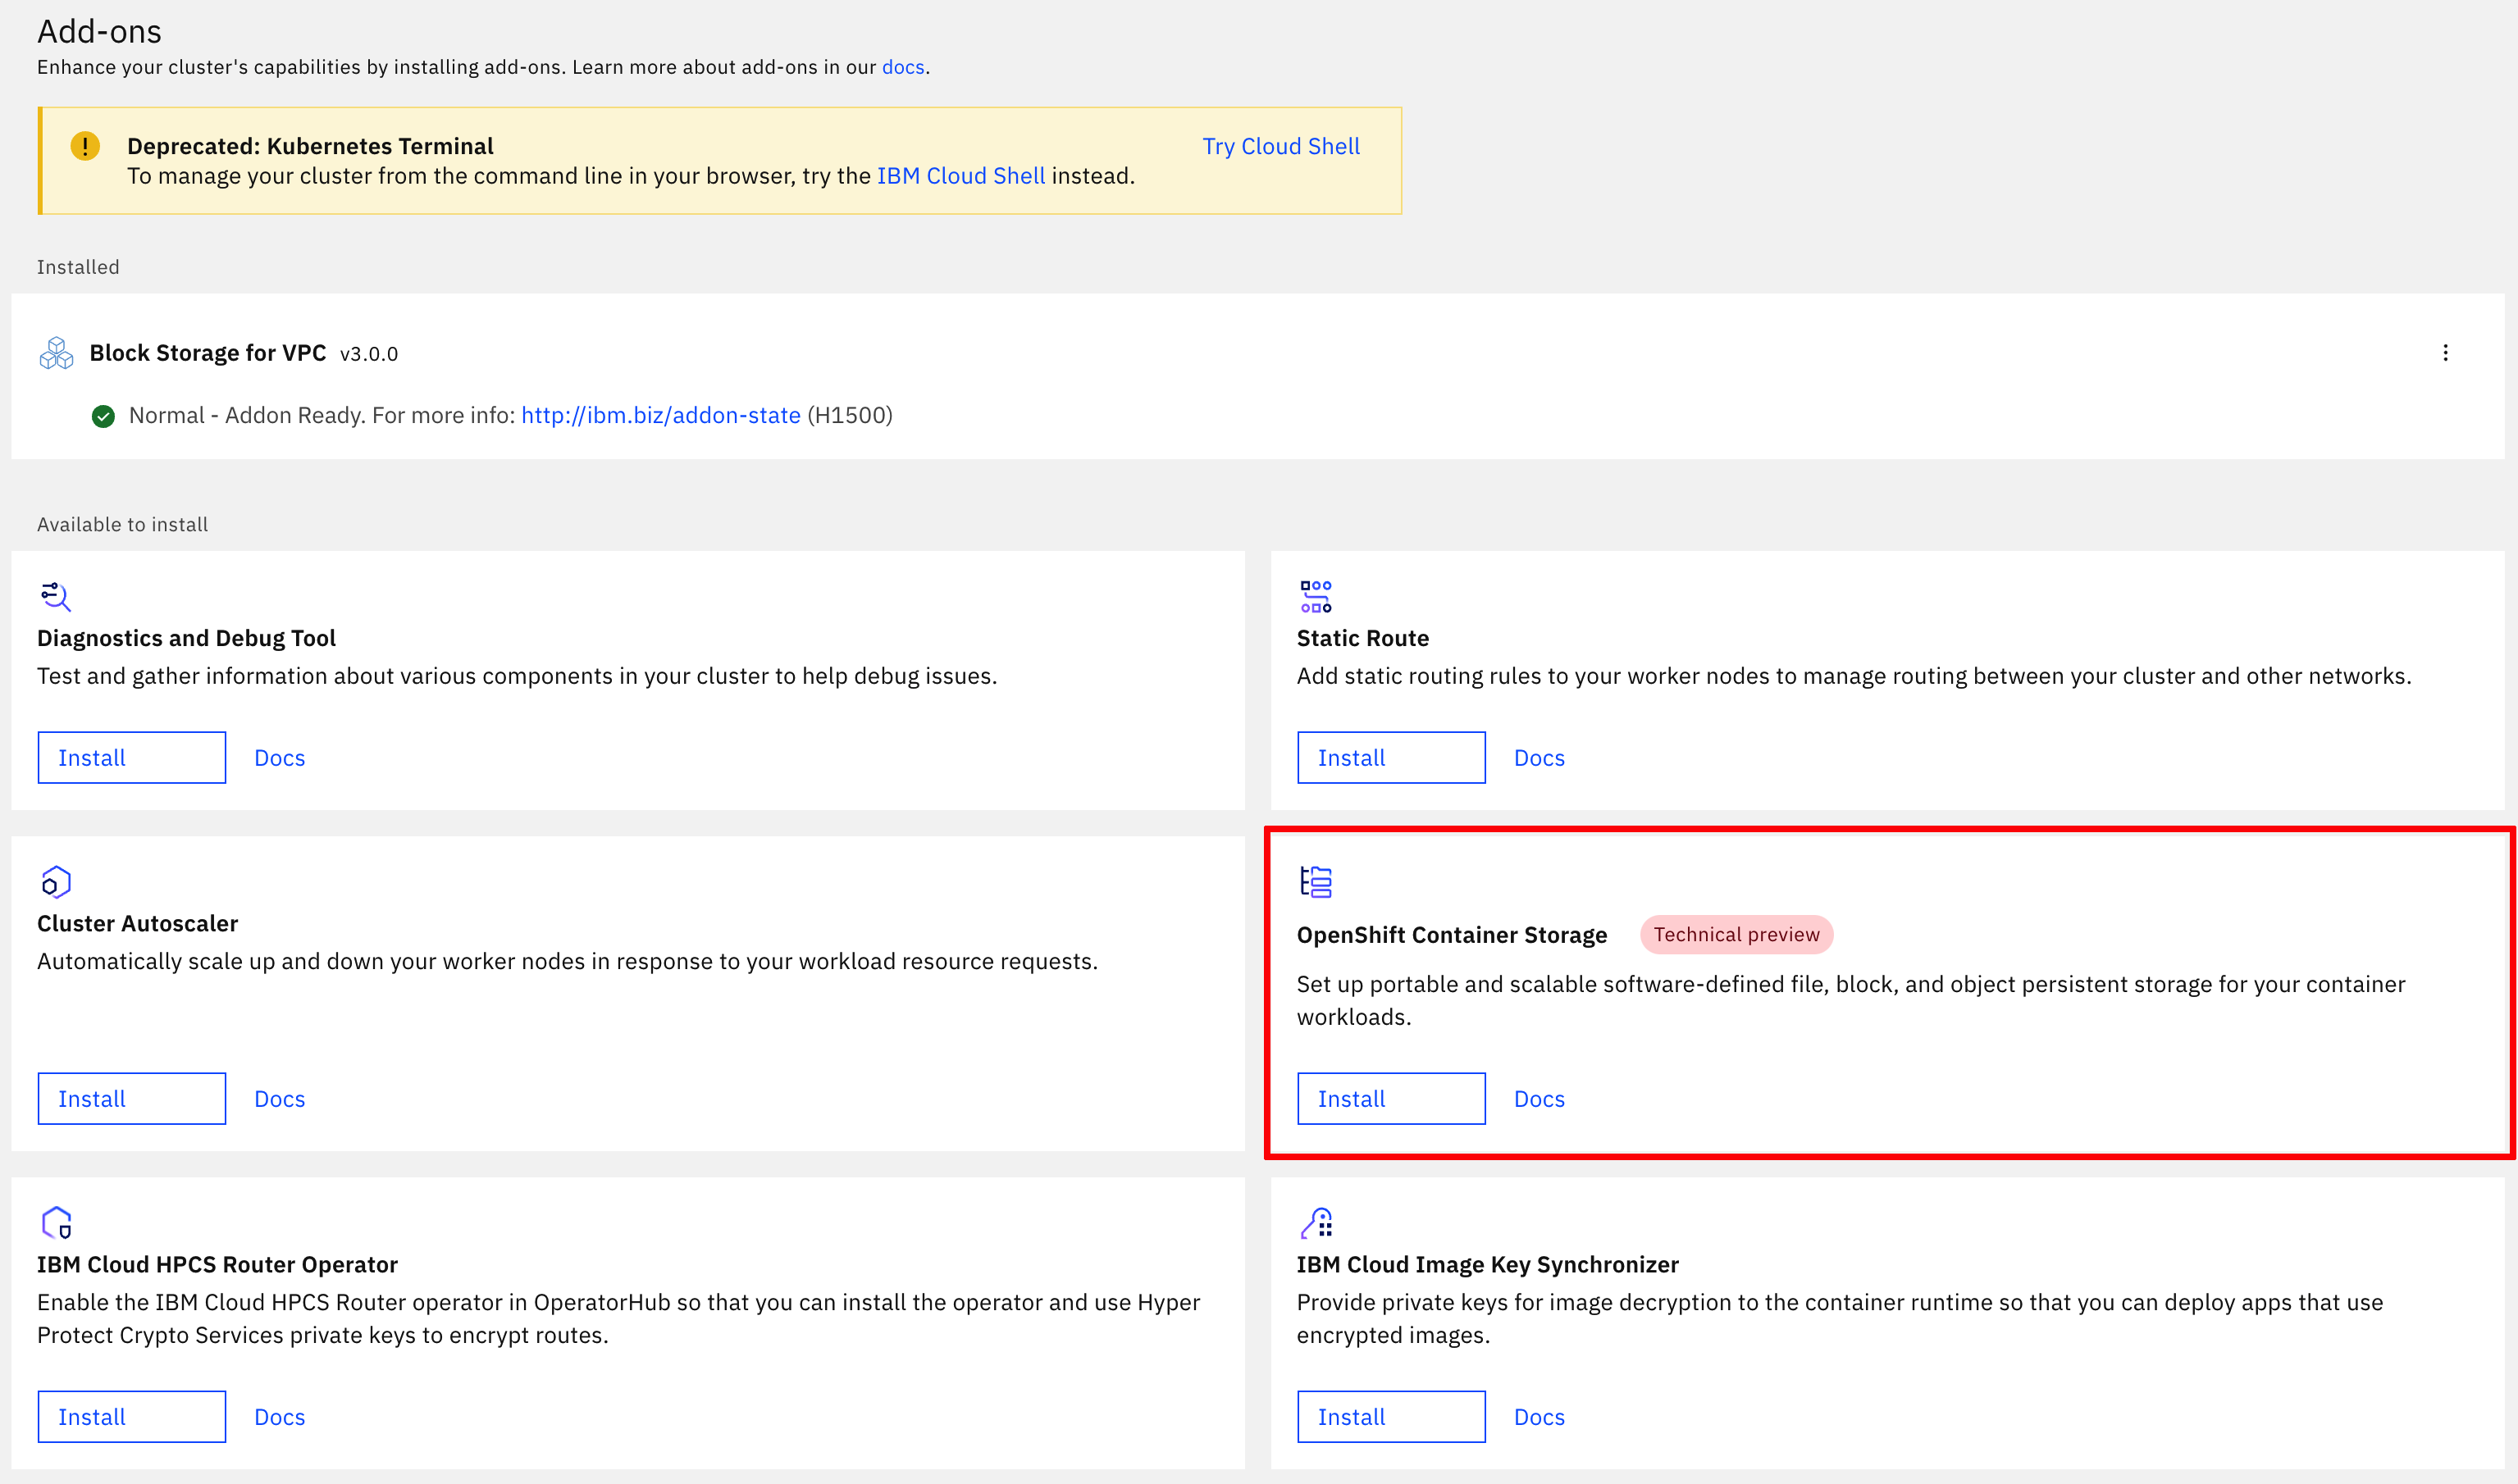Viewport: 2518px width, 1484px height.
Task: Click the Deprecated: Kubernetes Terminal title
Action: tap(310, 146)
